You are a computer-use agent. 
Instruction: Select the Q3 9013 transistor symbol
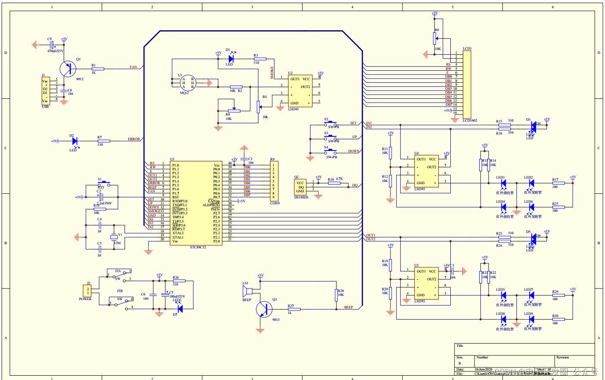coord(263,309)
